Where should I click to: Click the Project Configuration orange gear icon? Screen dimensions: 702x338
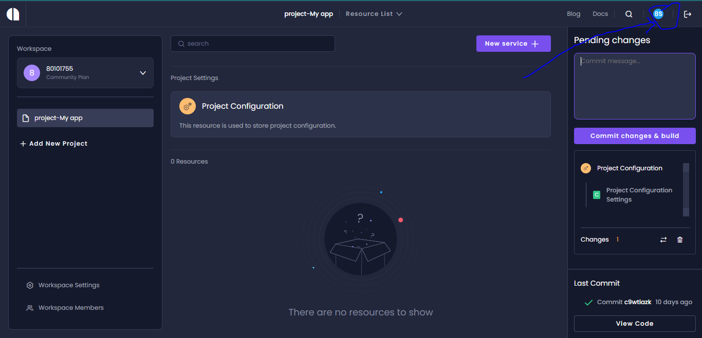tap(188, 106)
